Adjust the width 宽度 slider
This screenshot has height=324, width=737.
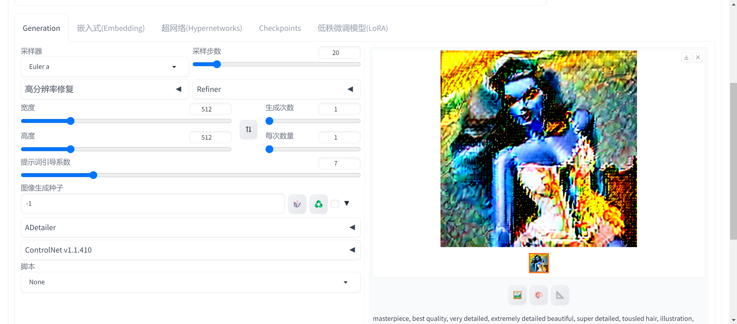tap(126, 121)
